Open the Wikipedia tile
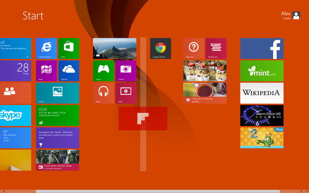This screenshot has width=309, height=193. click(262, 93)
